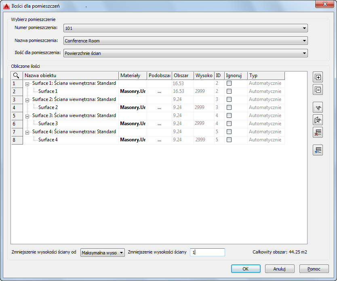
Task: Click the Podobszar column header
Action: pyautogui.click(x=159, y=75)
